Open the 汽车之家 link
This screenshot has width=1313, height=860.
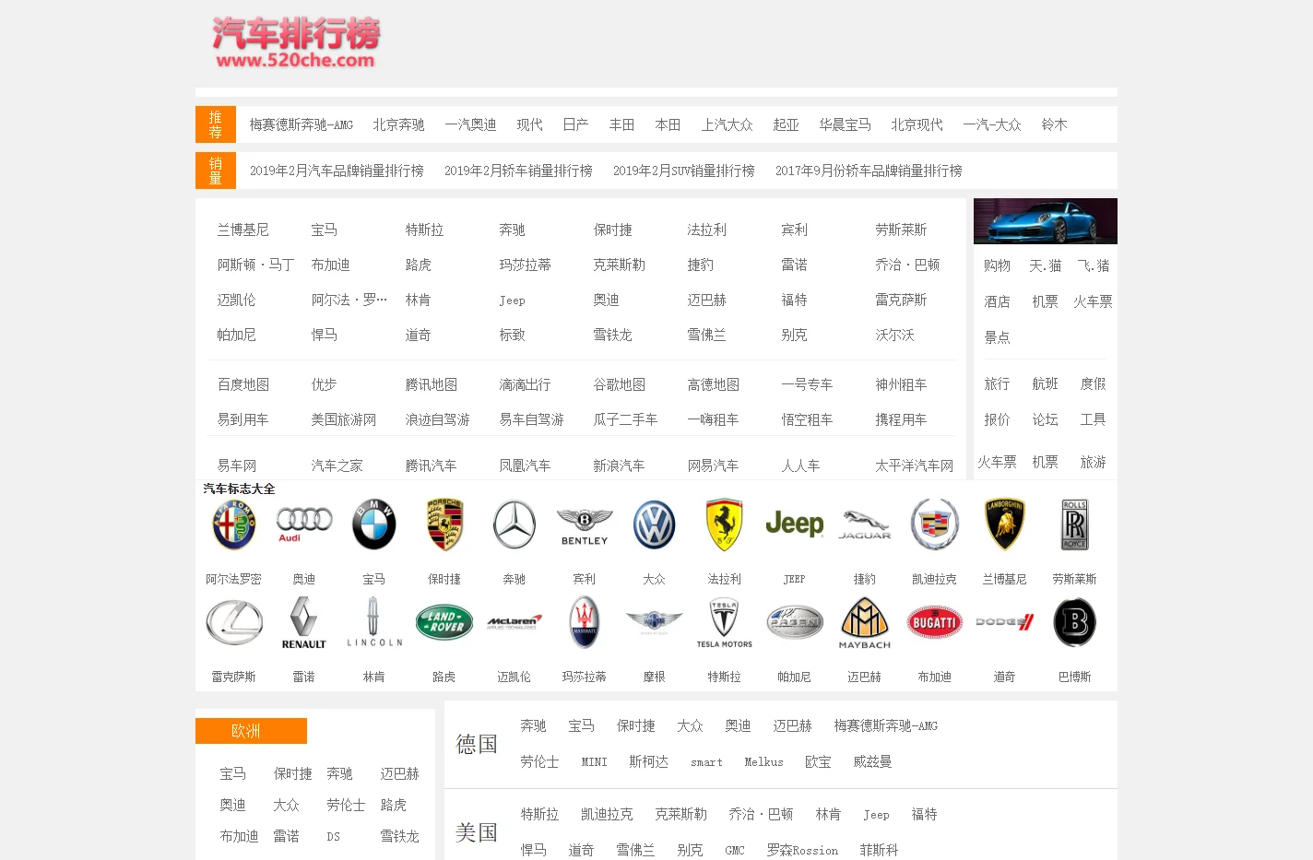coord(337,465)
